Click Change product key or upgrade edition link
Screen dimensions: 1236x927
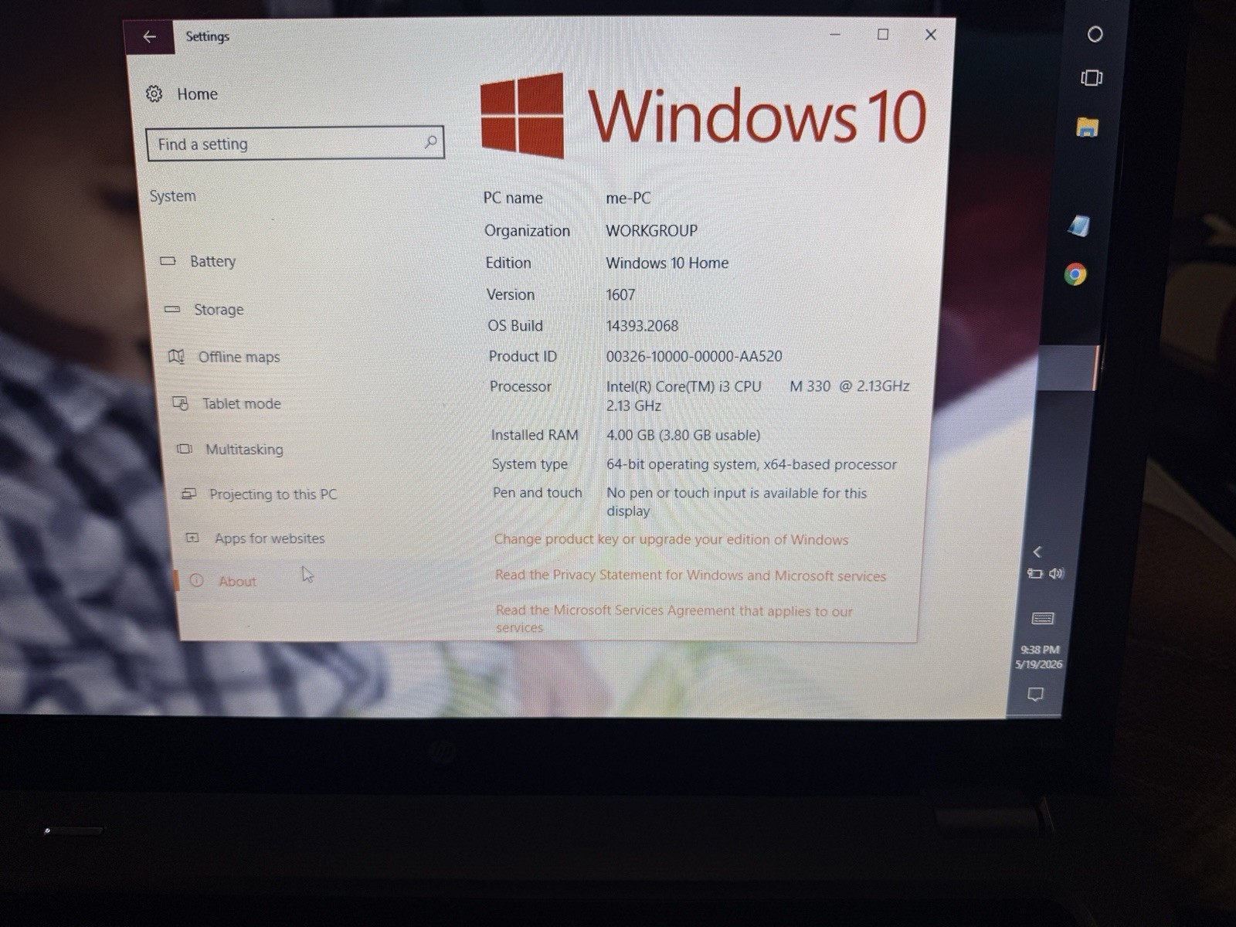[x=671, y=539]
